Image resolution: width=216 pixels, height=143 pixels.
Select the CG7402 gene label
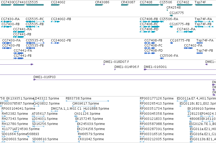coord(183,2)
